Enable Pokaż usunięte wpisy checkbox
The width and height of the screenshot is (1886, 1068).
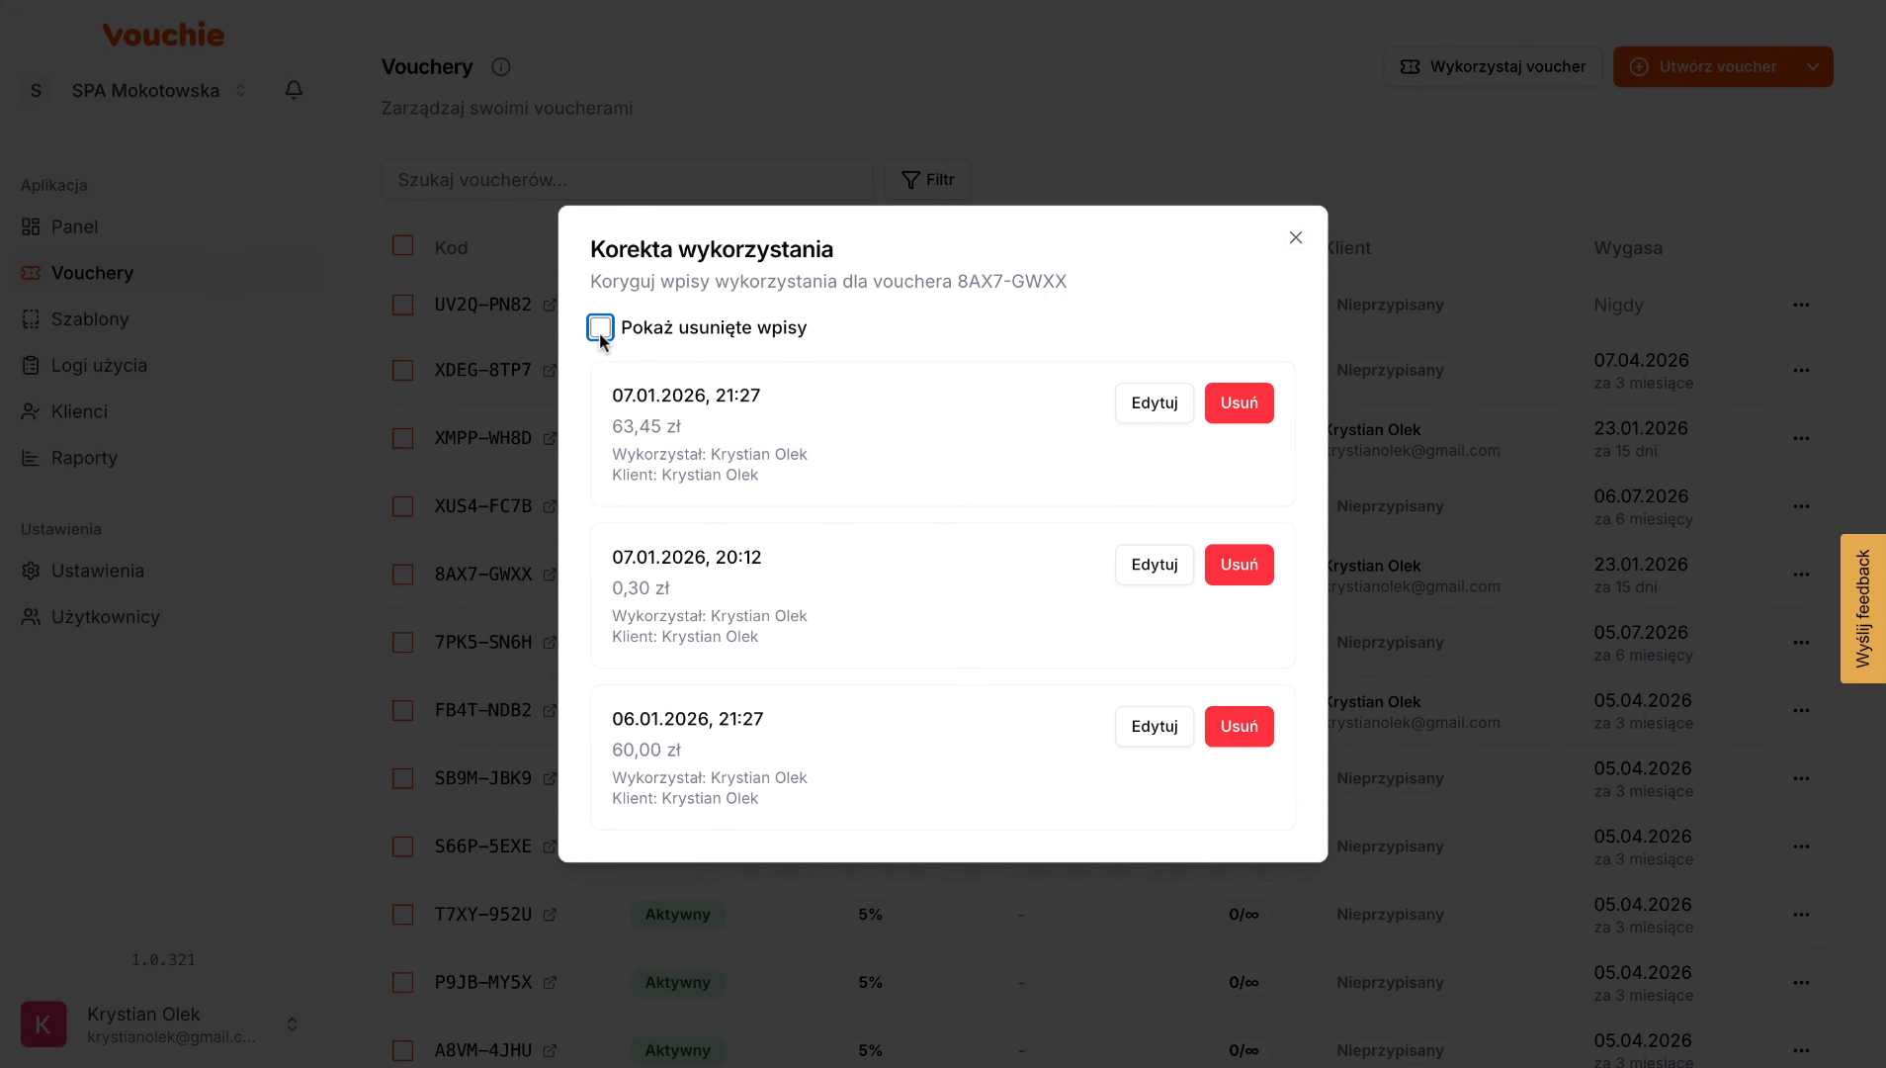[600, 327]
